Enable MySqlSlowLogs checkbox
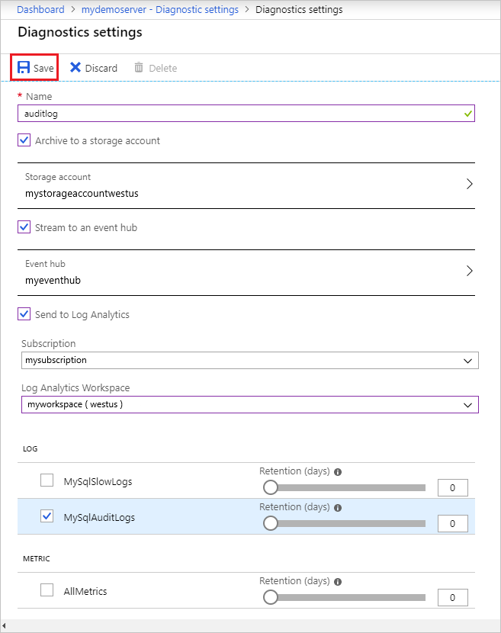This screenshot has width=501, height=633. 47,480
